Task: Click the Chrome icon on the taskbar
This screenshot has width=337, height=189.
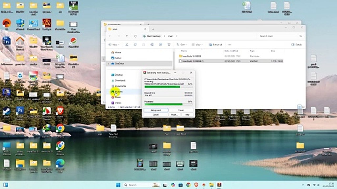Action: point(188,185)
